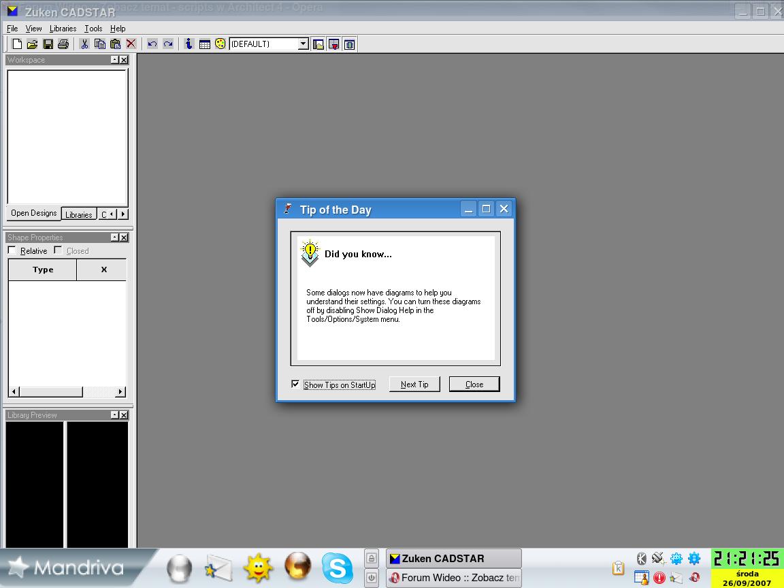Screen dimensions: 784x588
Task: Click the blue Information icon
Action: coord(189,44)
